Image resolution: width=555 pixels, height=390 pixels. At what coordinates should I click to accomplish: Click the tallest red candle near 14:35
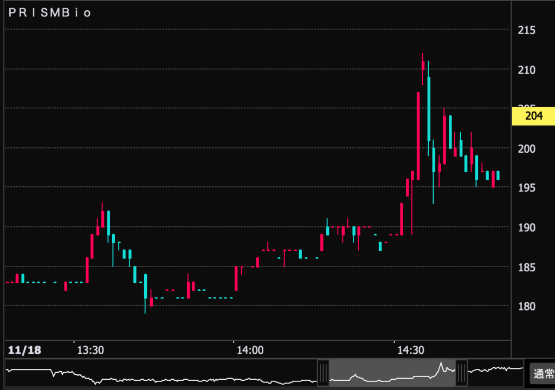pos(418,135)
